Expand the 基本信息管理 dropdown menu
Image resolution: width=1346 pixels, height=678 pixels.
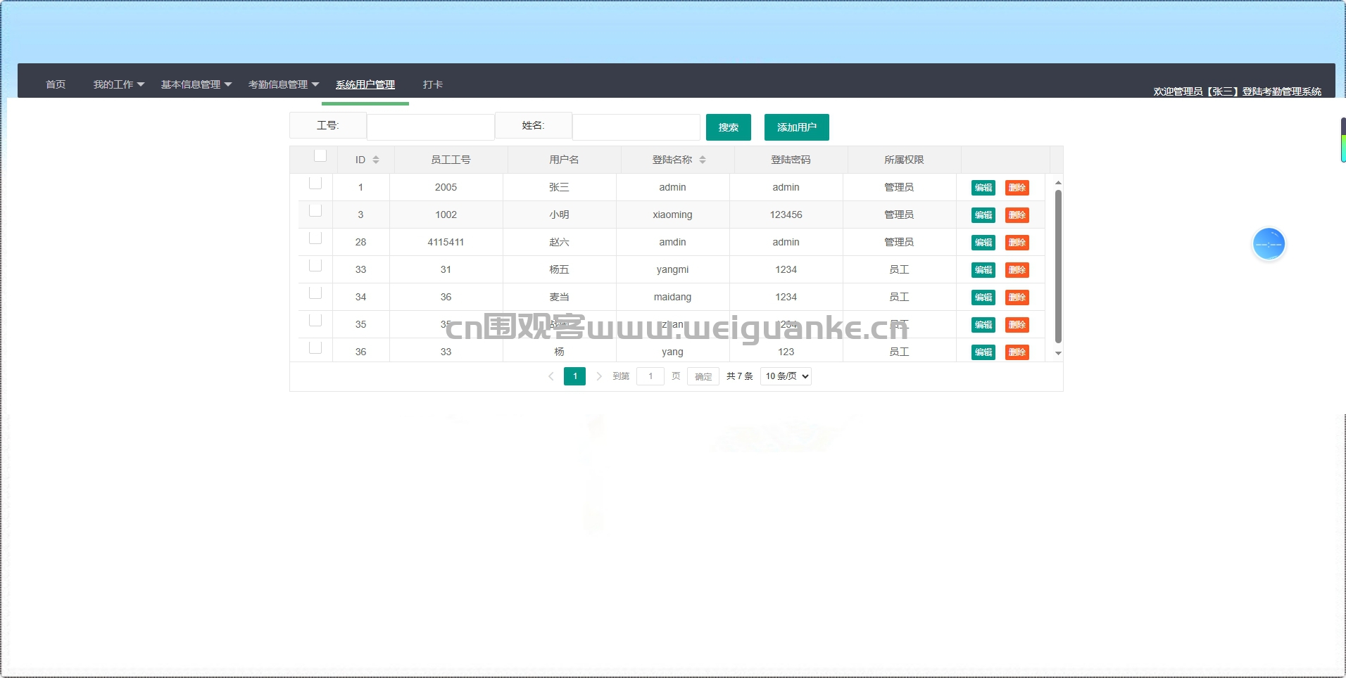tap(196, 84)
